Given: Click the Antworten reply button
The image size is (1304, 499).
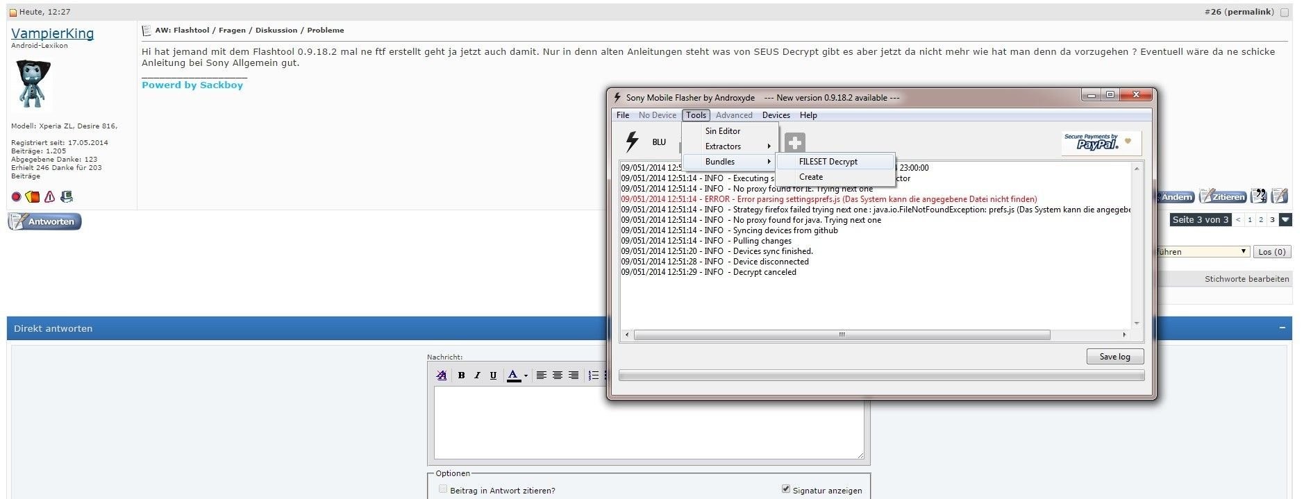Looking at the screenshot, I should (44, 222).
